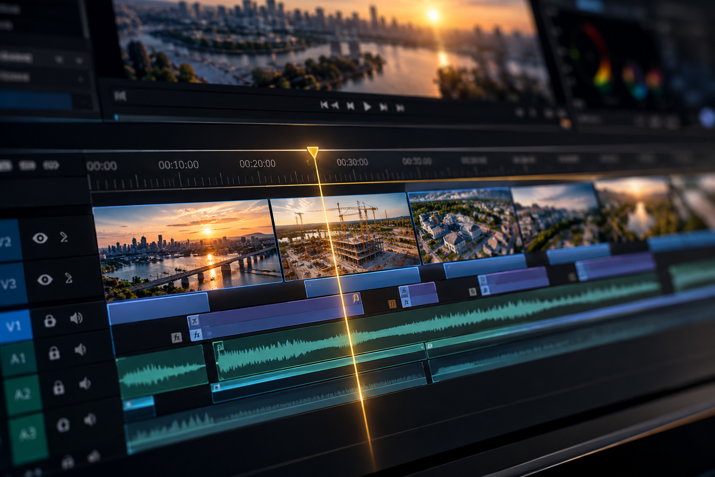
Task: Click the 00:30:00 label just right of the playhead
Action: 352,162
